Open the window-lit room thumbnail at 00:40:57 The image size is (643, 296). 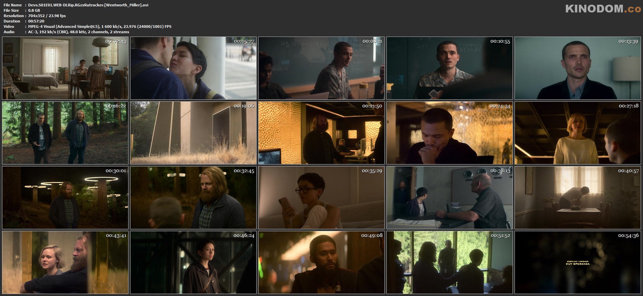[578, 198]
